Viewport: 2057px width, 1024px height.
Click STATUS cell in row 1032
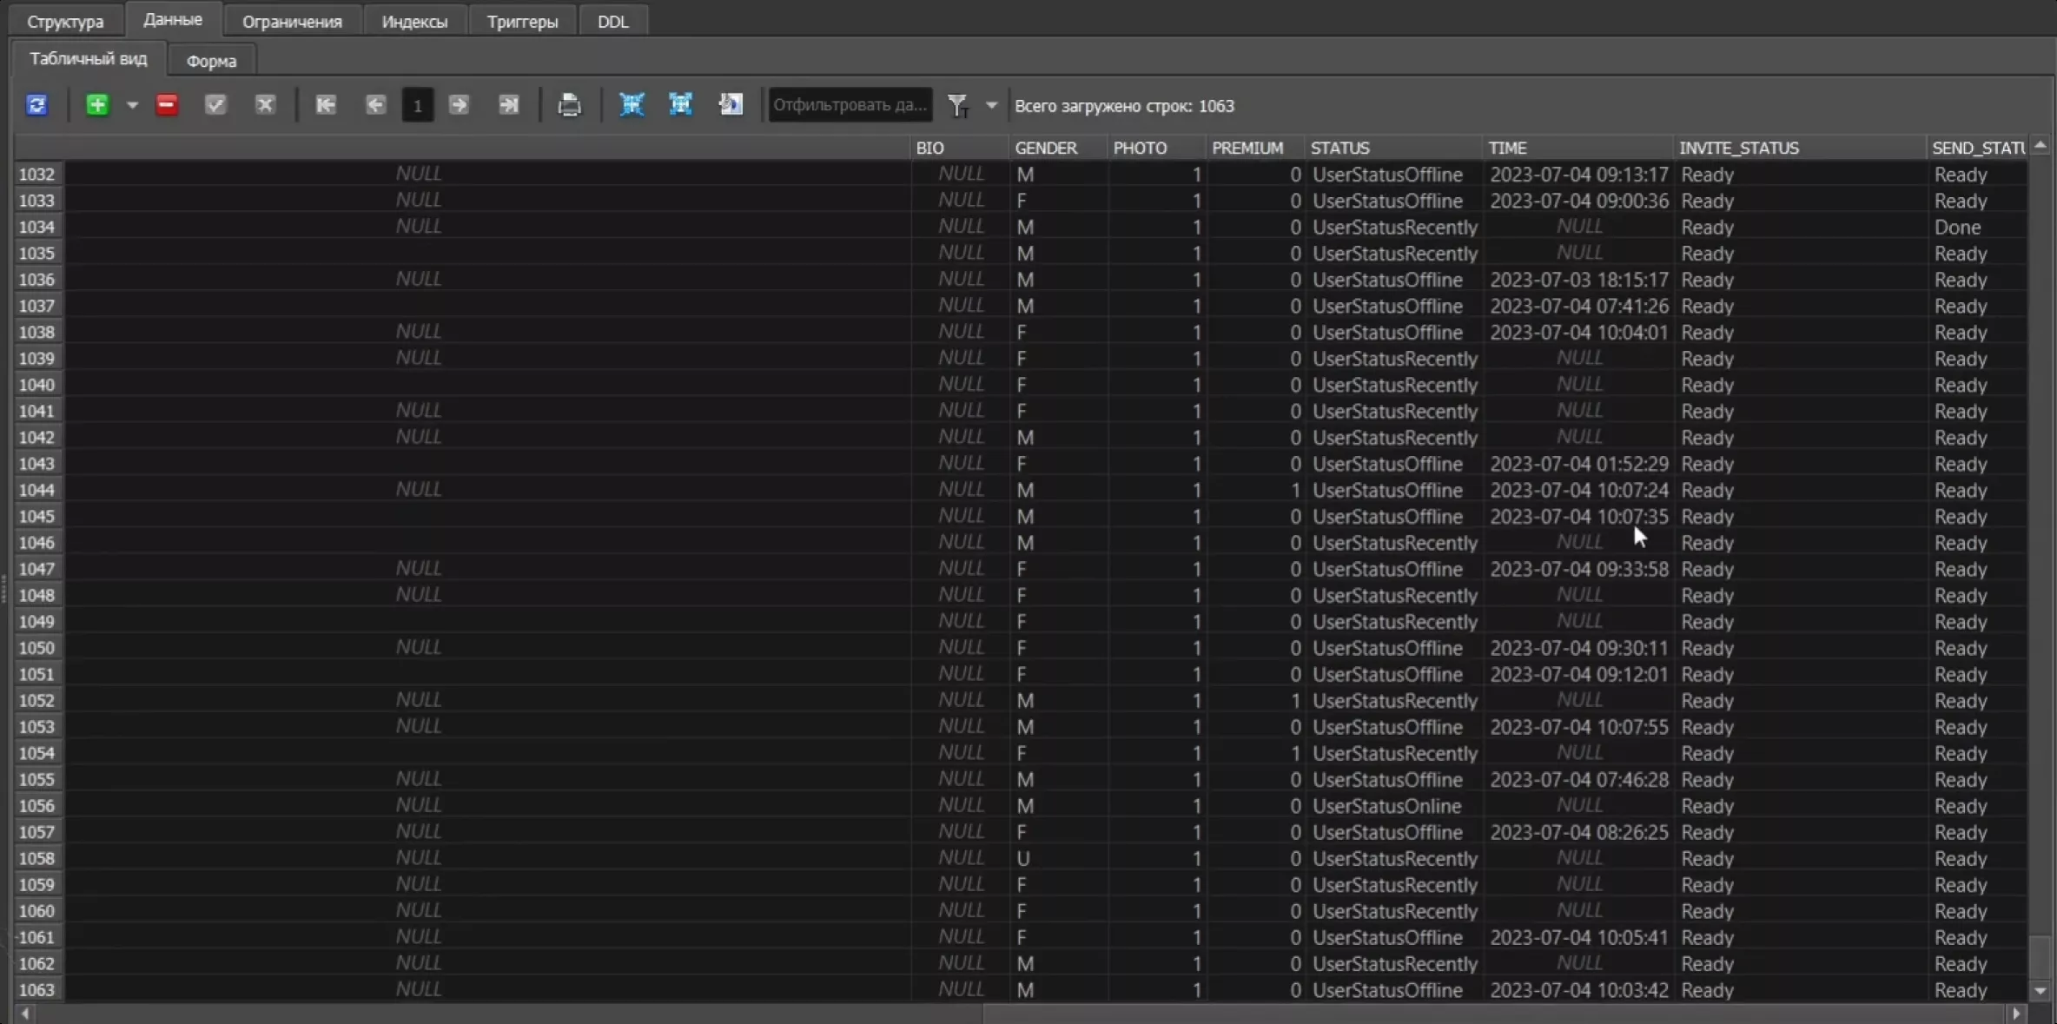[x=1394, y=174]
